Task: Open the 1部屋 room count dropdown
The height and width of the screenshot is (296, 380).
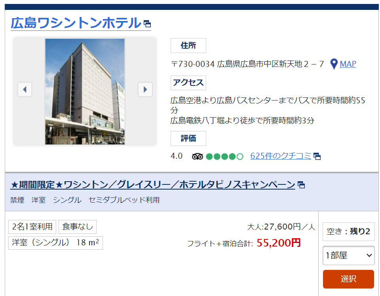Action: 348,255
